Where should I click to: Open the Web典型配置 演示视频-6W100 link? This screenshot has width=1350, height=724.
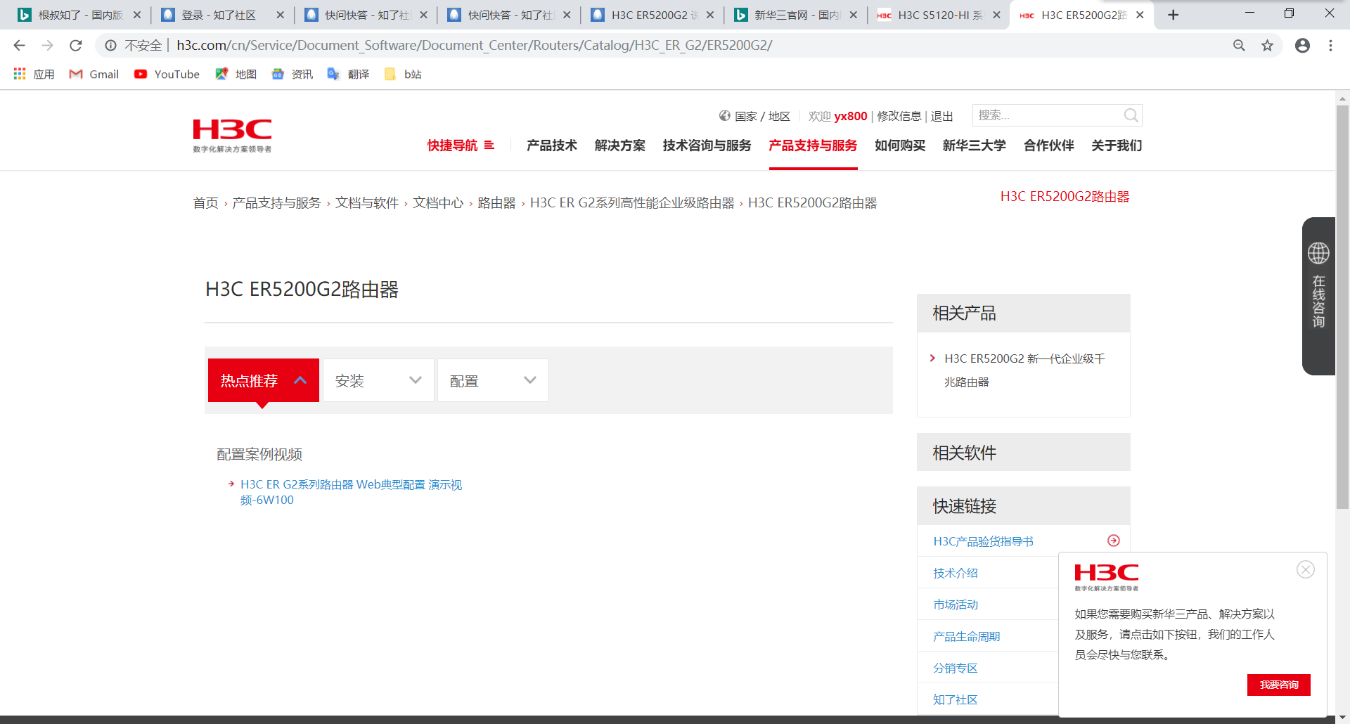tap(351, 492)
